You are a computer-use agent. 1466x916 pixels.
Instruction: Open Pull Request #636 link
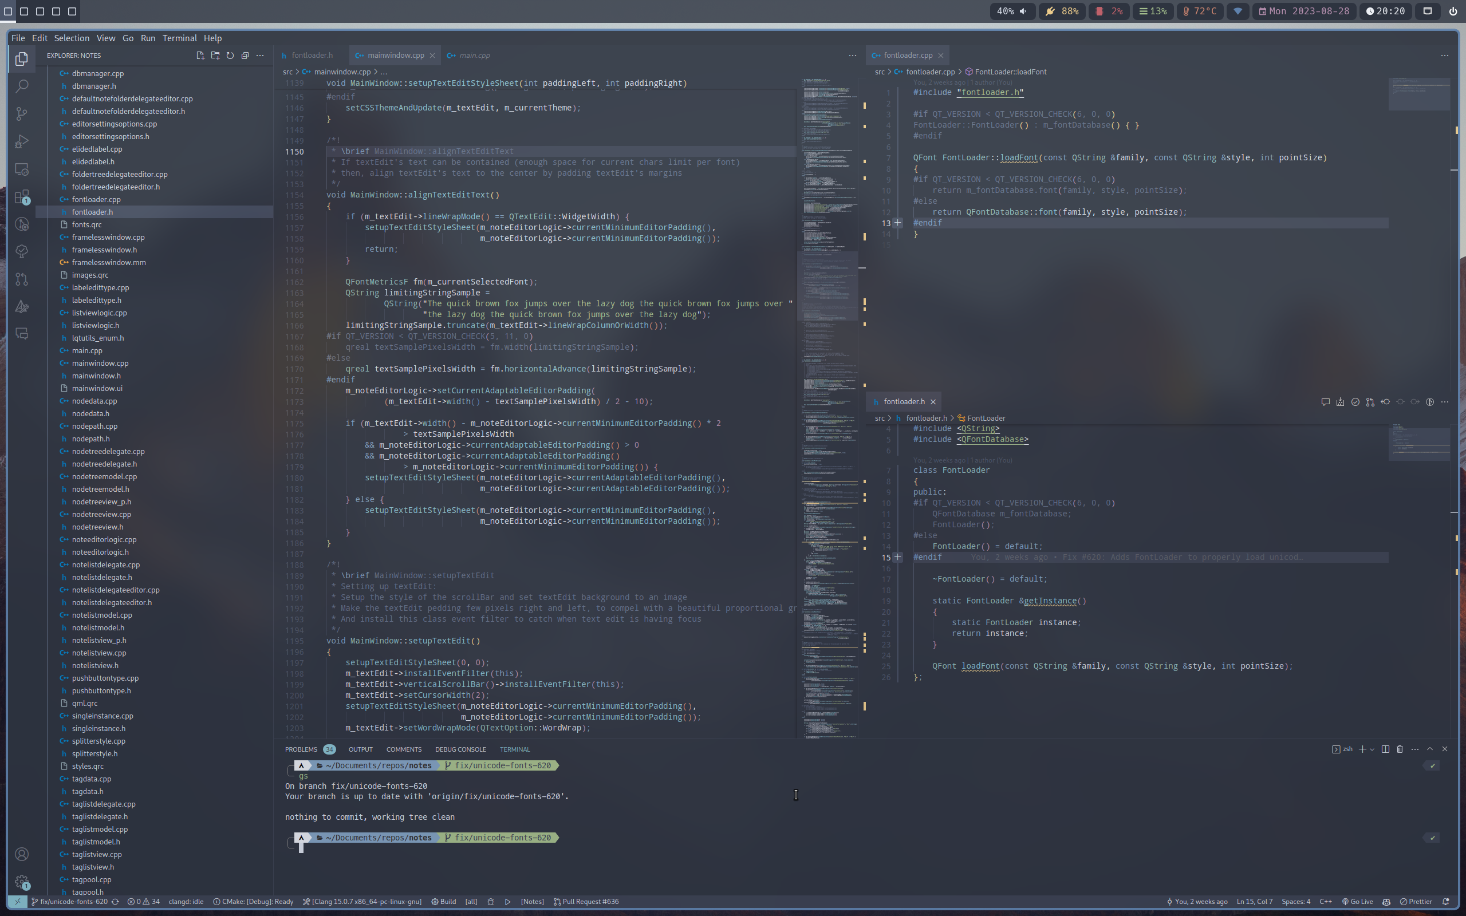click(586, 902)
